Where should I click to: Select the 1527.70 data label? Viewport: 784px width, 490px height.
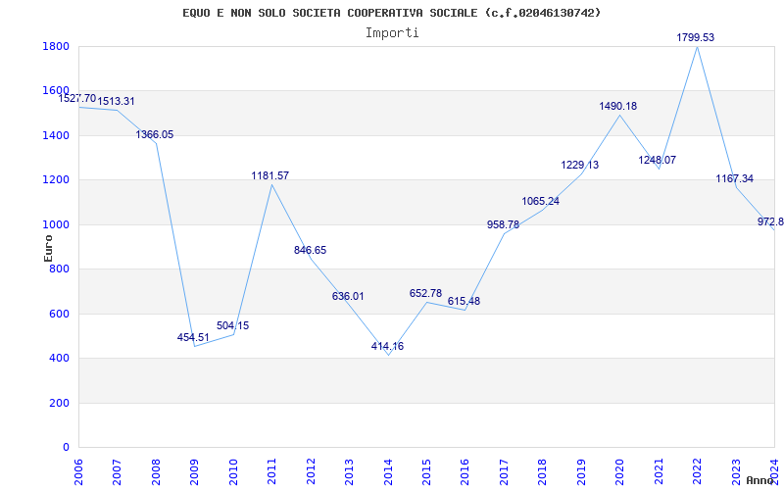pos(77,99)
